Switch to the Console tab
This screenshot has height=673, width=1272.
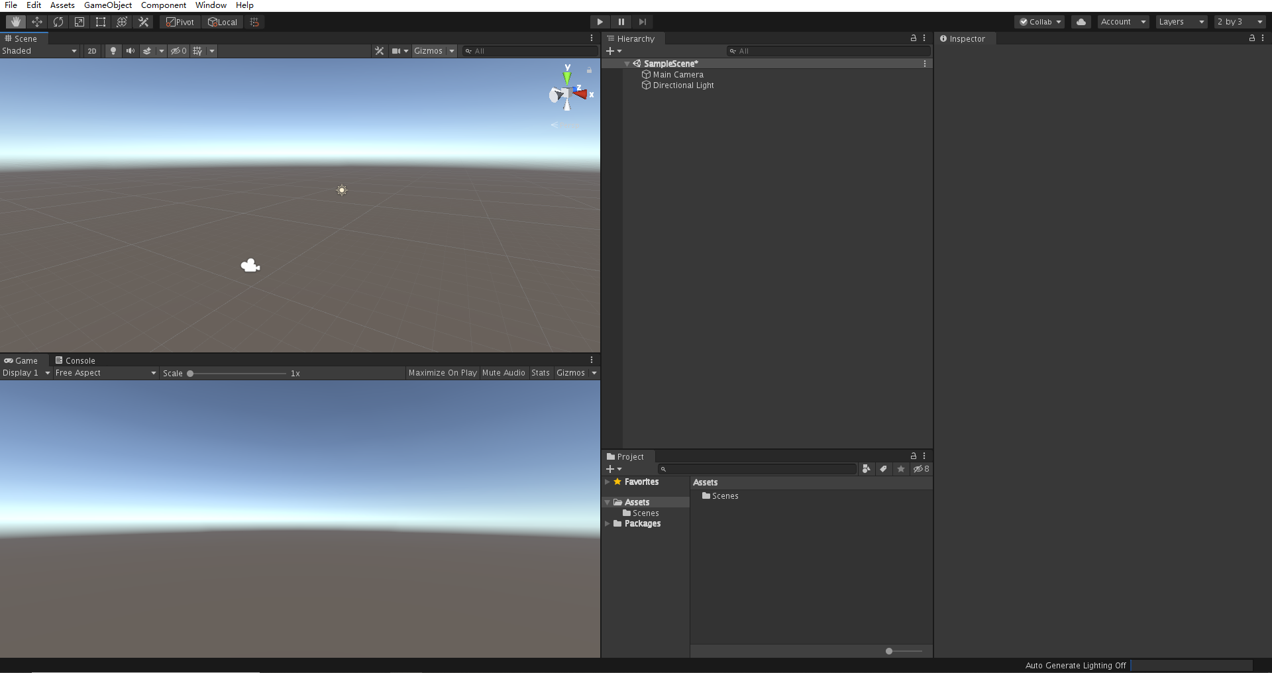click(x=76, y=360)
